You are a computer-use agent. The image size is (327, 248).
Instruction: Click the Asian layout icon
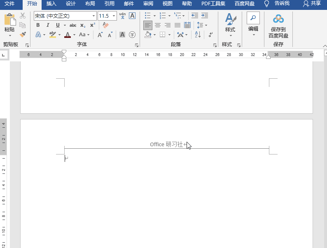(x=180, y=35)
